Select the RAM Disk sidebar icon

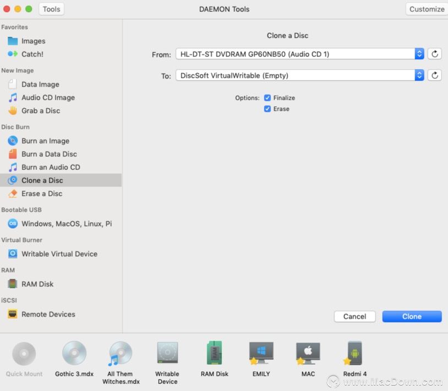pos(13,284)
